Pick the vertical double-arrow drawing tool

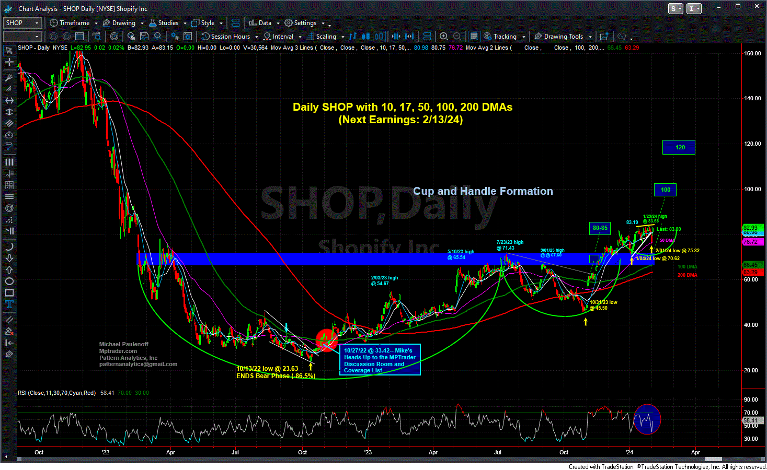click(9, 112)
